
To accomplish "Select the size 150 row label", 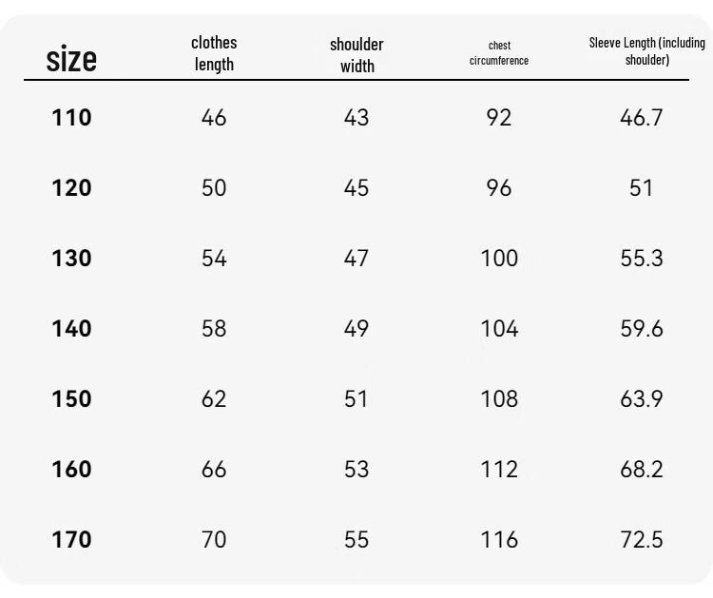I will coord(72,398).
